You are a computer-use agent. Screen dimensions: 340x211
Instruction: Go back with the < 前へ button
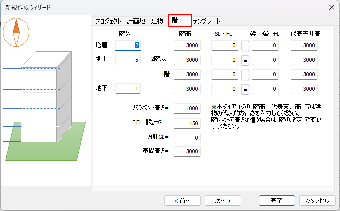pos(183,200)
